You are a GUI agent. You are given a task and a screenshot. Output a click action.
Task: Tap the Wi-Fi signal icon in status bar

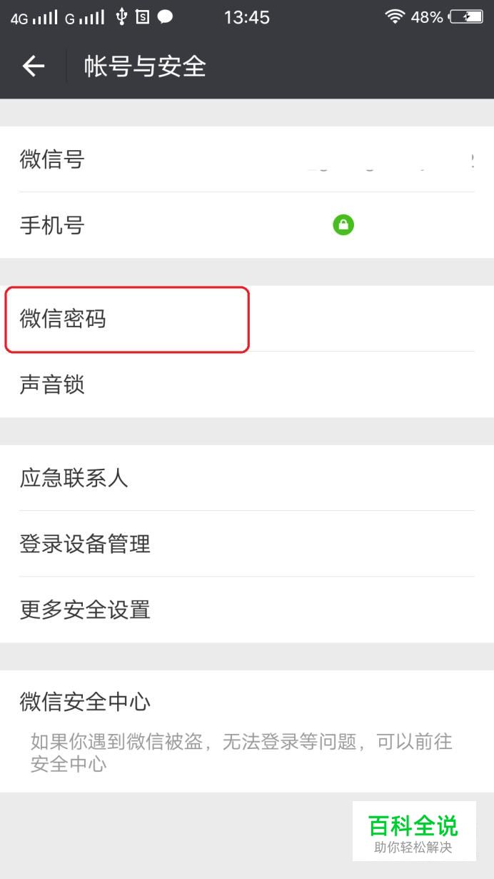click(394, 16)
